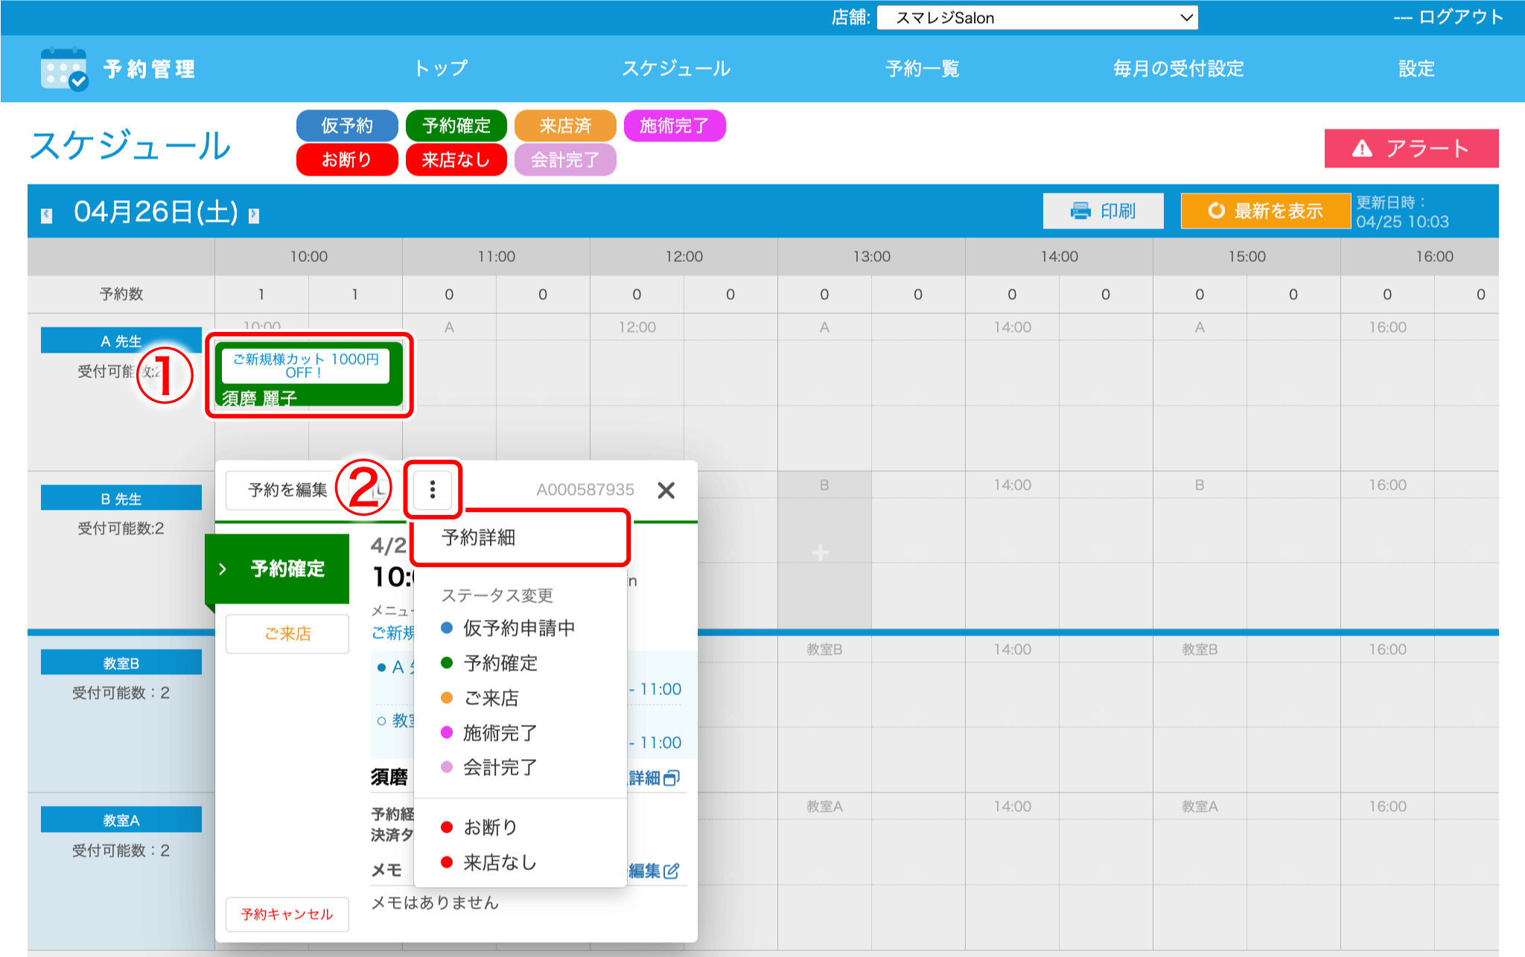Open the 予約一覧 navigation tab
The width and height of the screenshot is (1525, 957).
[x=922, y=68]
